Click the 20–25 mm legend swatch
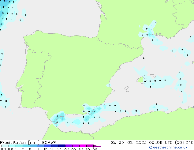Image resolution: width=194 pixels, height=150 pixels. pos(54,146)
